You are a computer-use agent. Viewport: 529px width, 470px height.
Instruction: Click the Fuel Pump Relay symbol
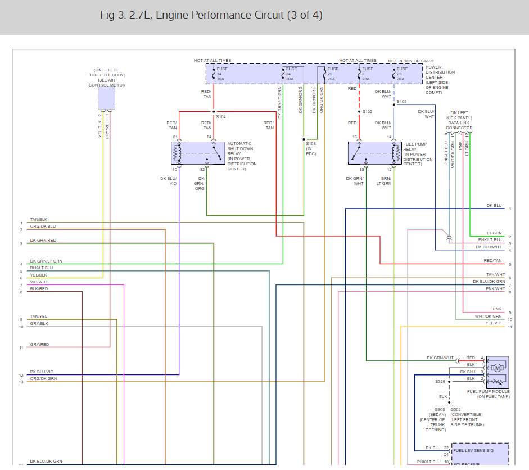[x=375, y=153]
